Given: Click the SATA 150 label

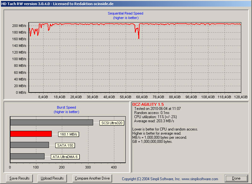Looking at the screenshot, I should pyautogui.click(x=65, y=145).
